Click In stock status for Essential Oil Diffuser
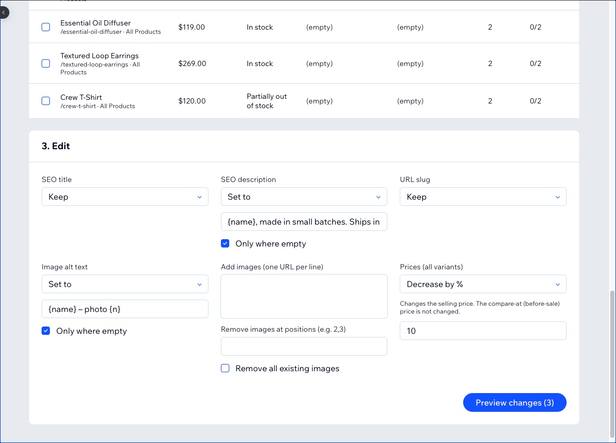Image resolution: width=616 pixels, height=443 pixels. coord(260,27)
